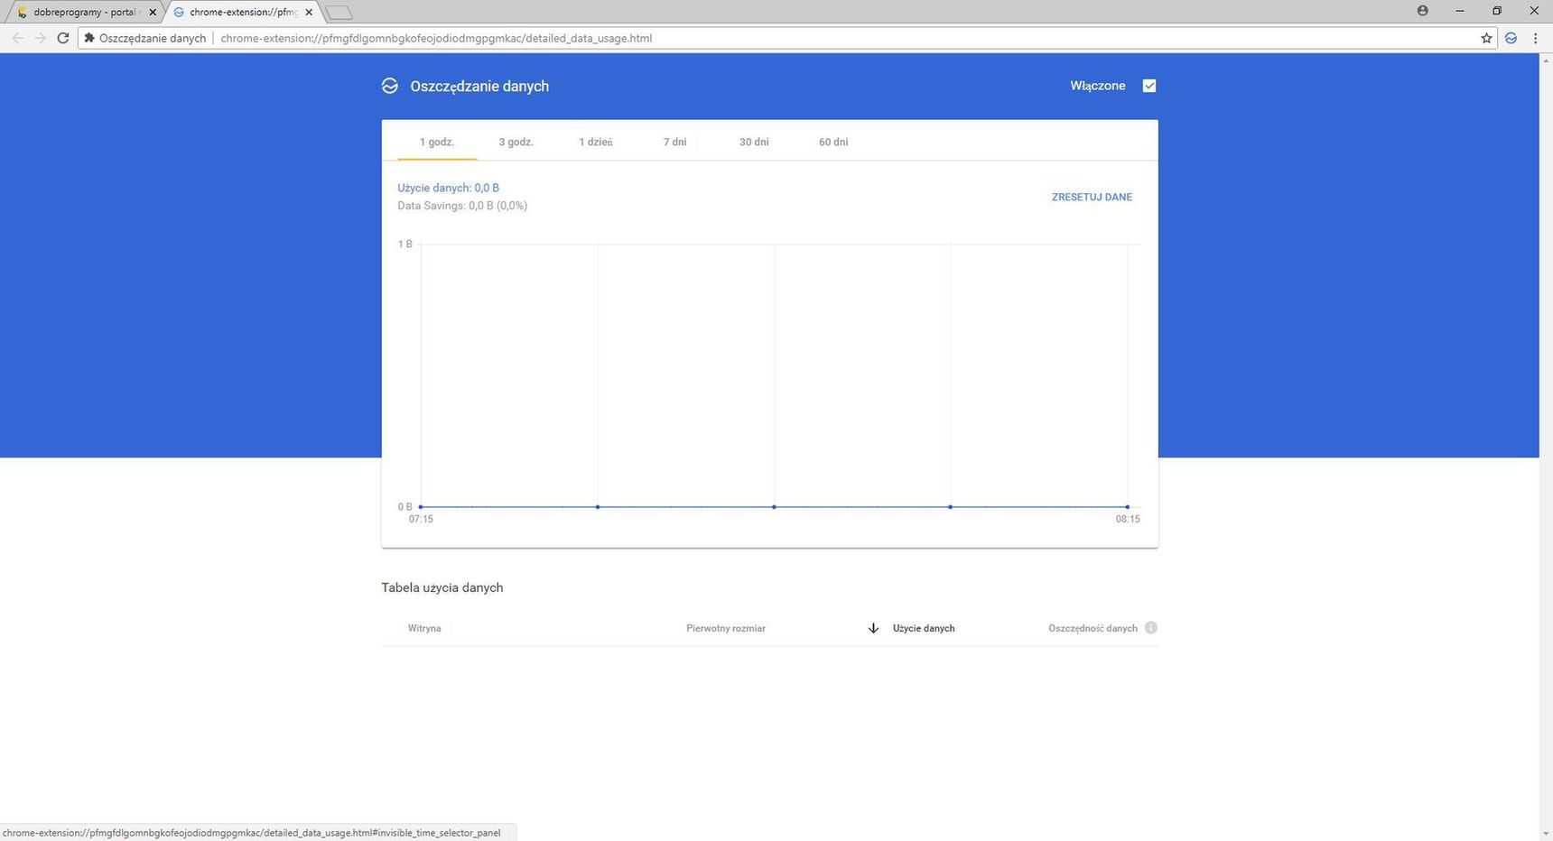The width and height of the screenshot is (1553, 841).
Task: Open the Data Saver extension icon in toolbar
Action: coord(1511,38)
